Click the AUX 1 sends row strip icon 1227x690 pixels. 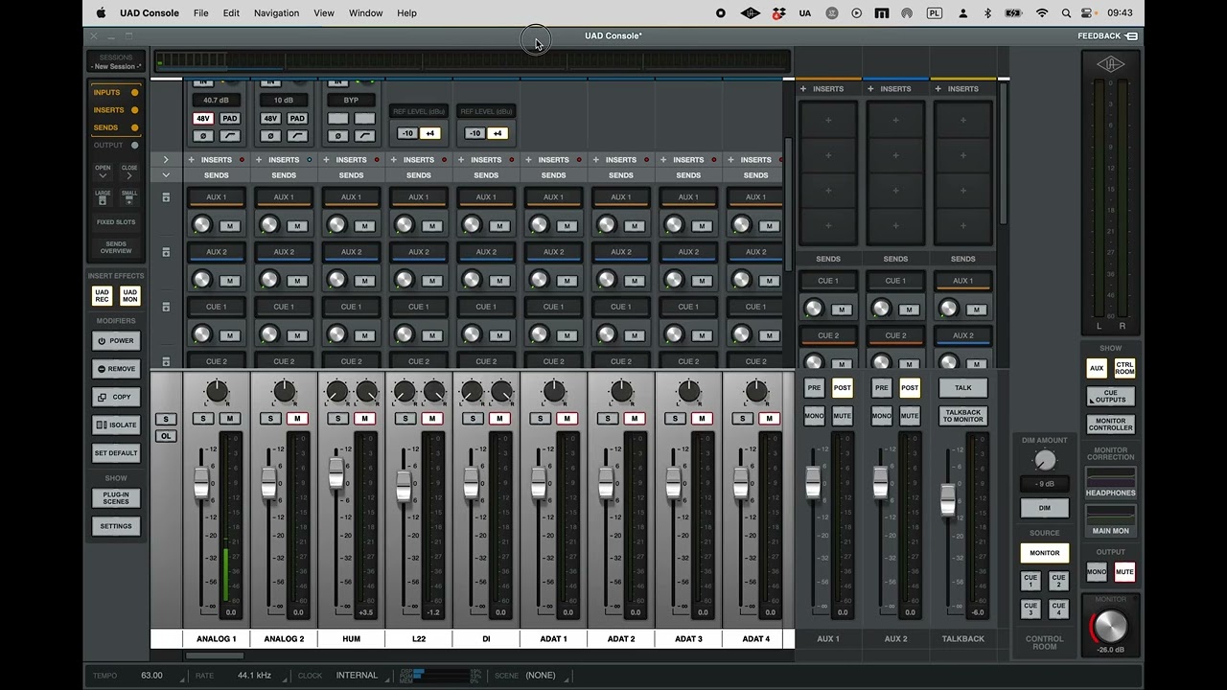point(166,197)
